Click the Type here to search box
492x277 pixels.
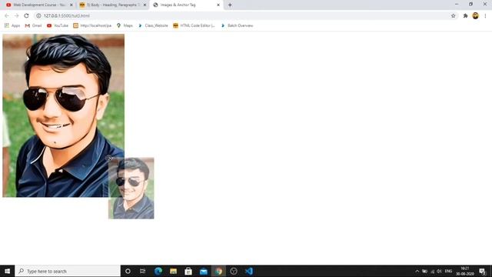(x=68, y=271)
